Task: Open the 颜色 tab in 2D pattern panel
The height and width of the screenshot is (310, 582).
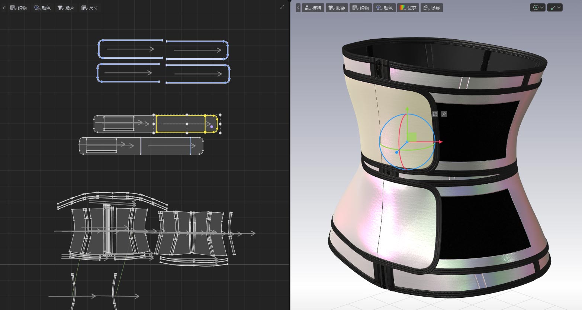Action: 42,8
